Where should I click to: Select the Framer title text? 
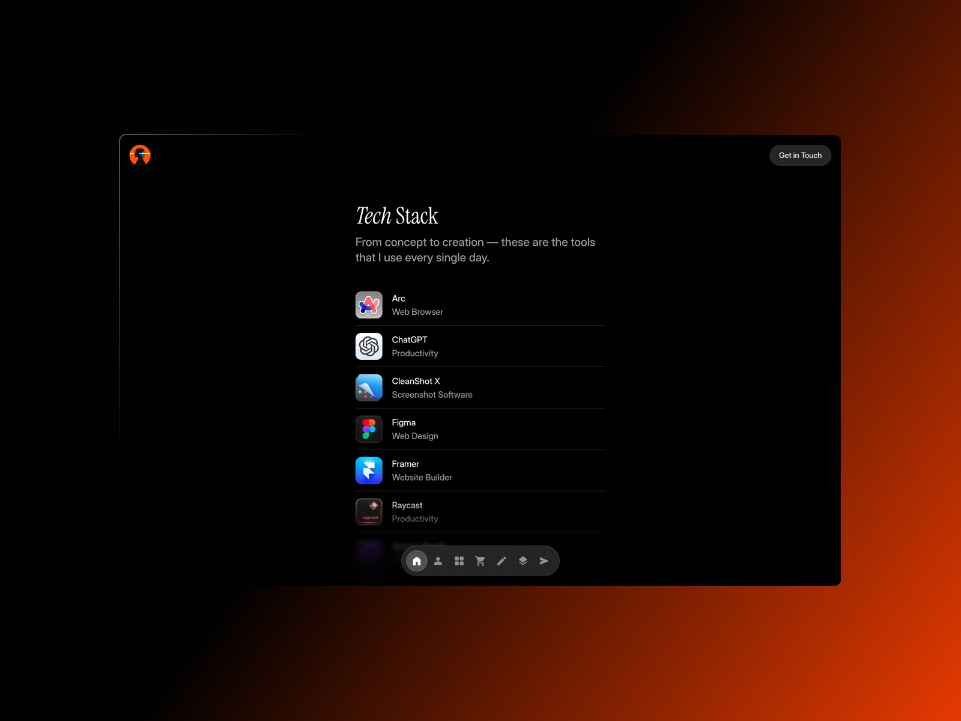(405, 464)
